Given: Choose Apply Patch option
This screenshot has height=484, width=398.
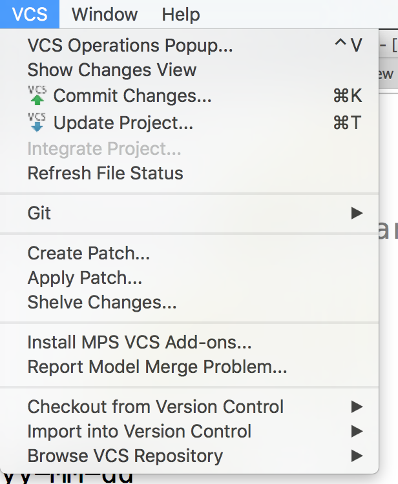Looking at the screenshot, I should pyautogui.click(x=85, y=277).
